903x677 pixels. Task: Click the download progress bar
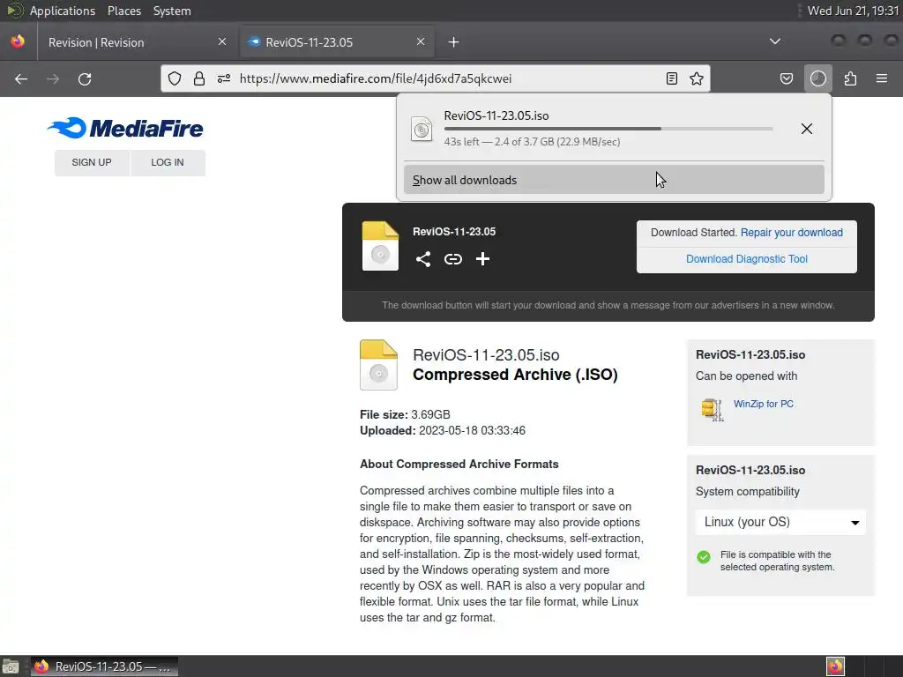(x=608, y=129)
